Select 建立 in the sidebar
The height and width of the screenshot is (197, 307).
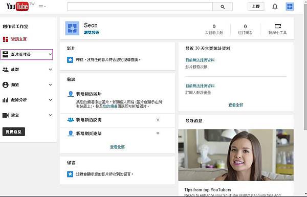pos(15,115)
